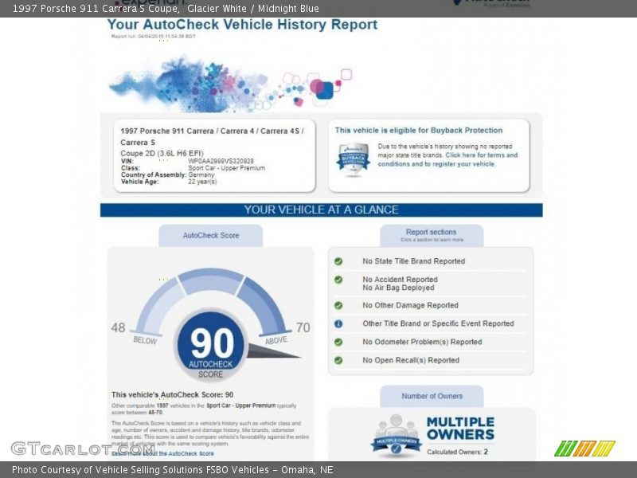The width and height of the screenshot is (637, 478).
Task: Open 'Other Title Brand or Specific Event Reported'
Action: point(438,323)
